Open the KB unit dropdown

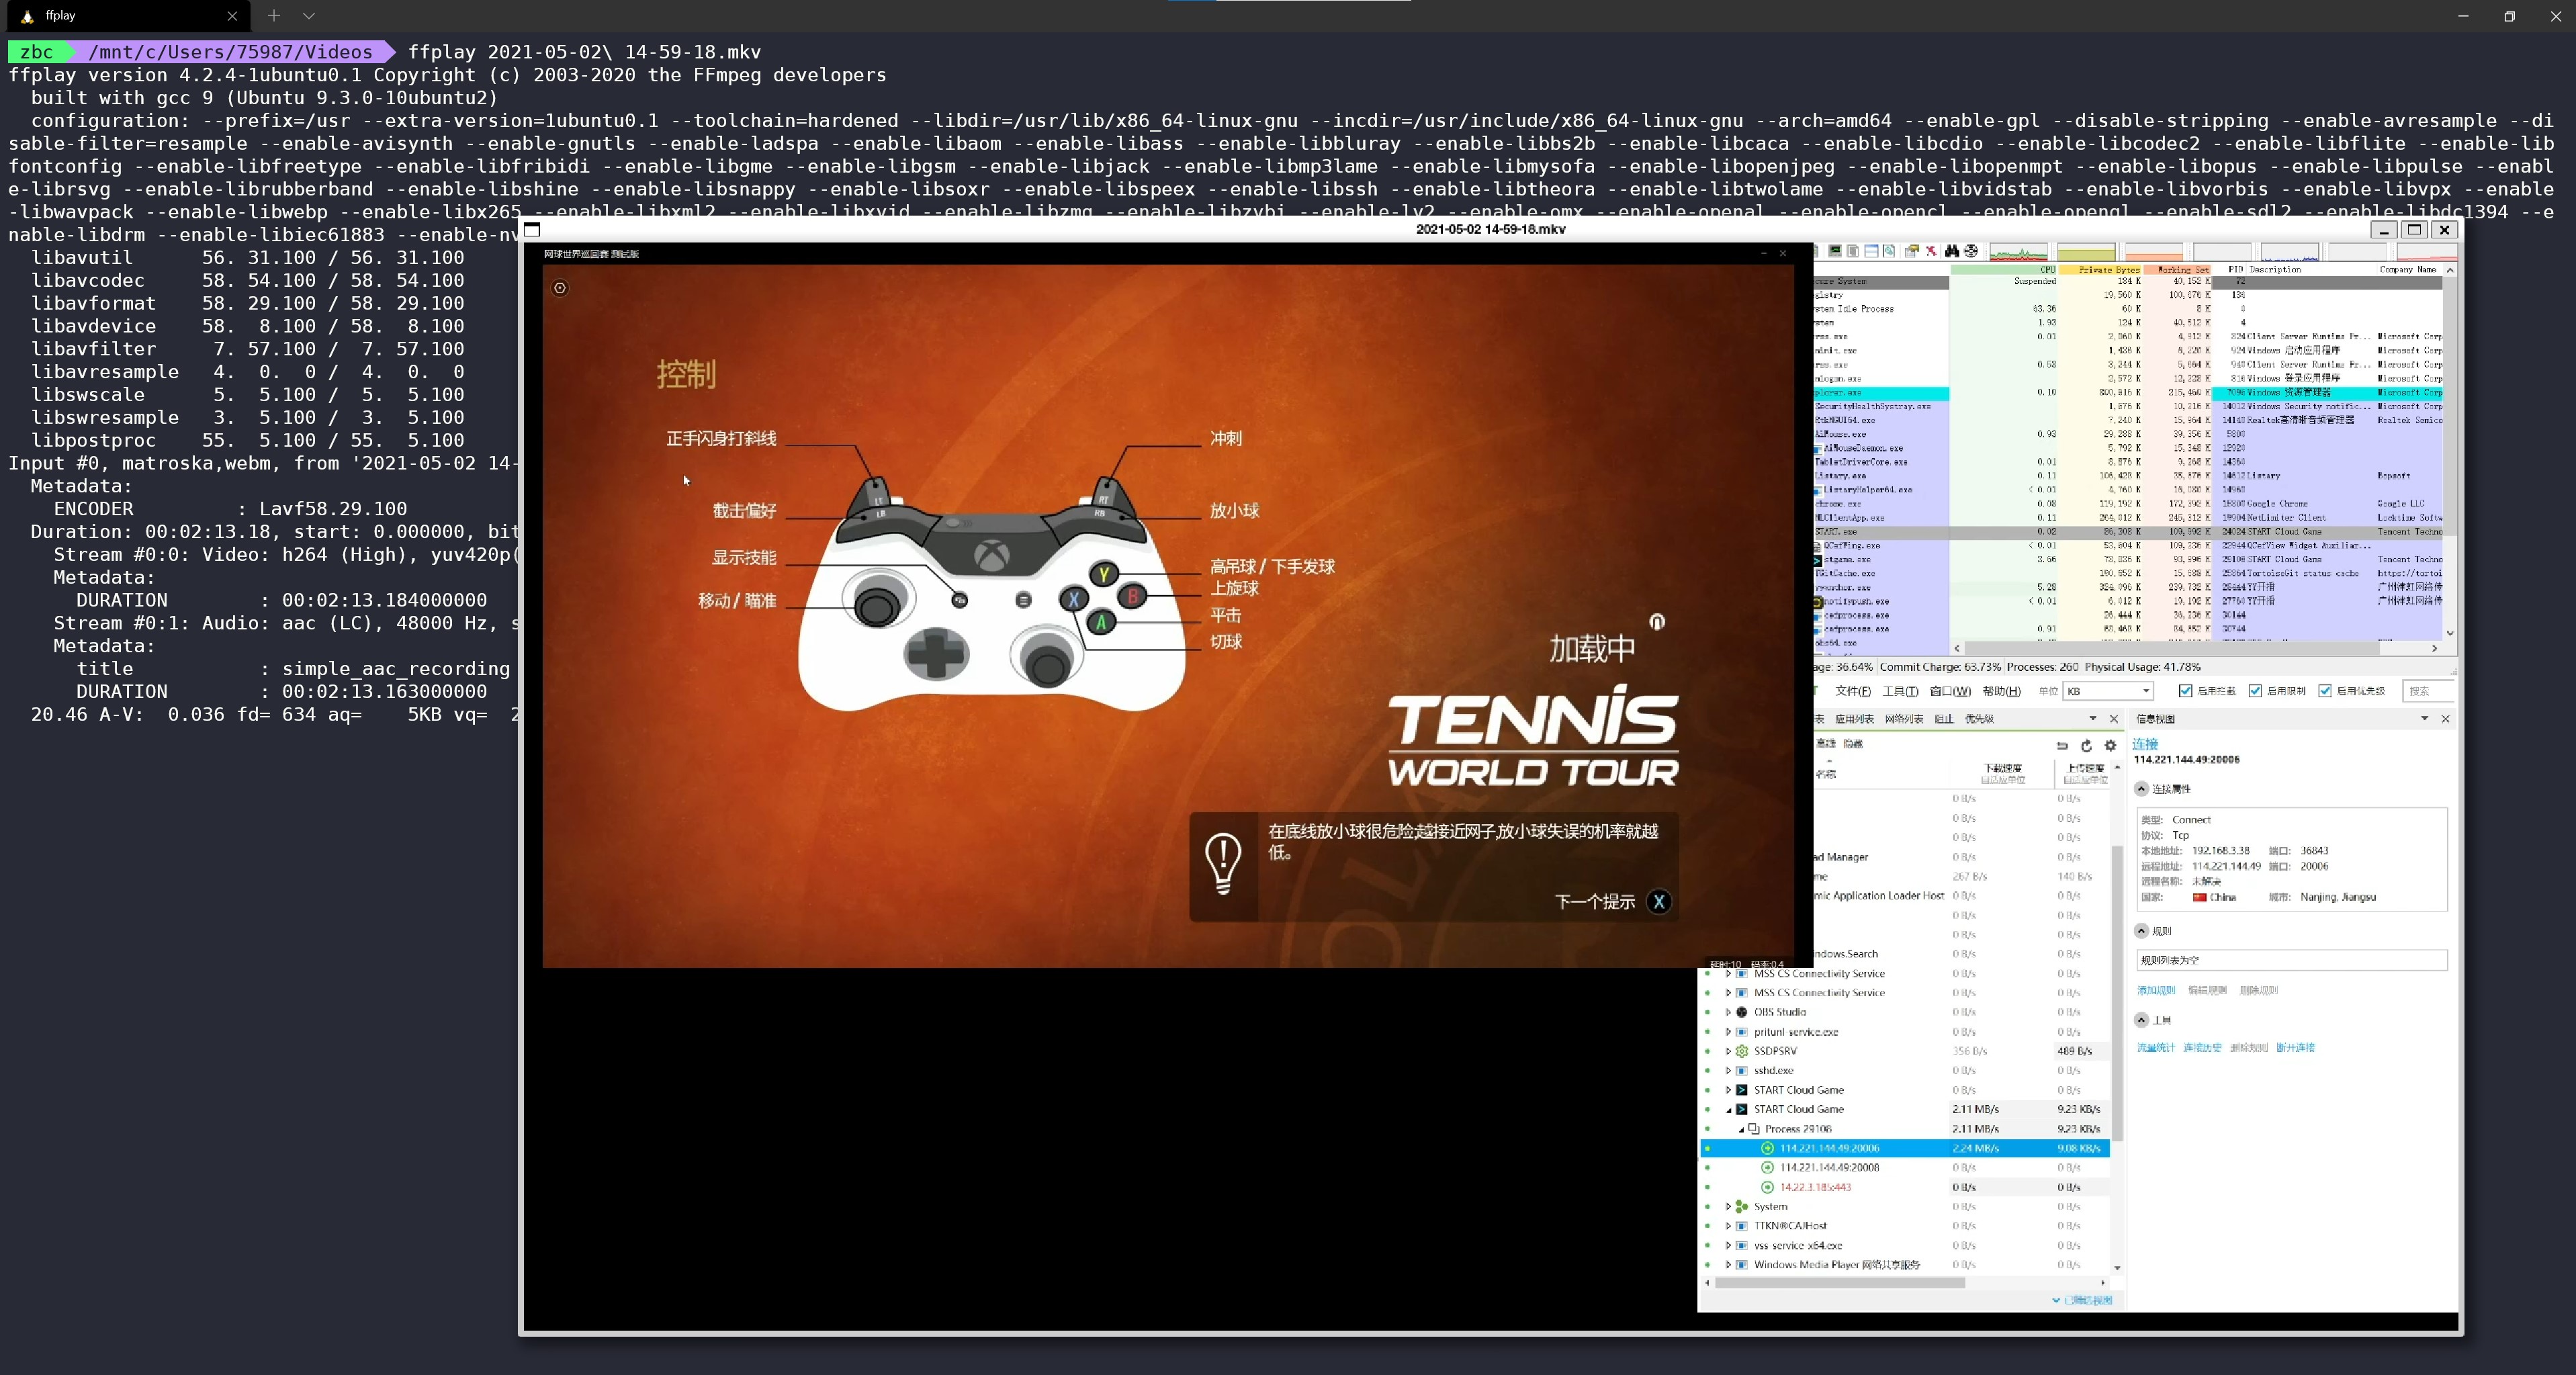[x=2145, y=691]
